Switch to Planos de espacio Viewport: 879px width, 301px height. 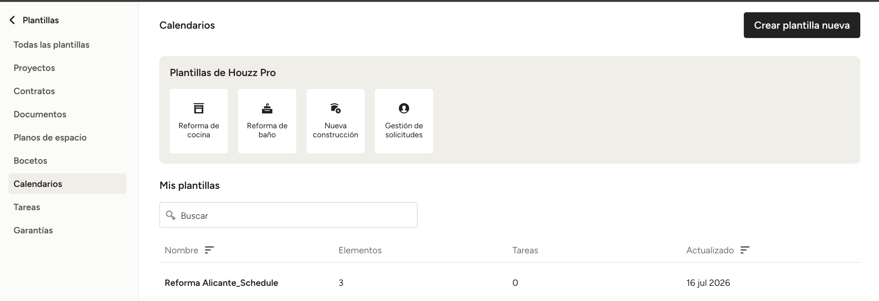[50, 137]
